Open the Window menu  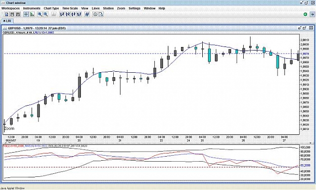tap(149, 8)
